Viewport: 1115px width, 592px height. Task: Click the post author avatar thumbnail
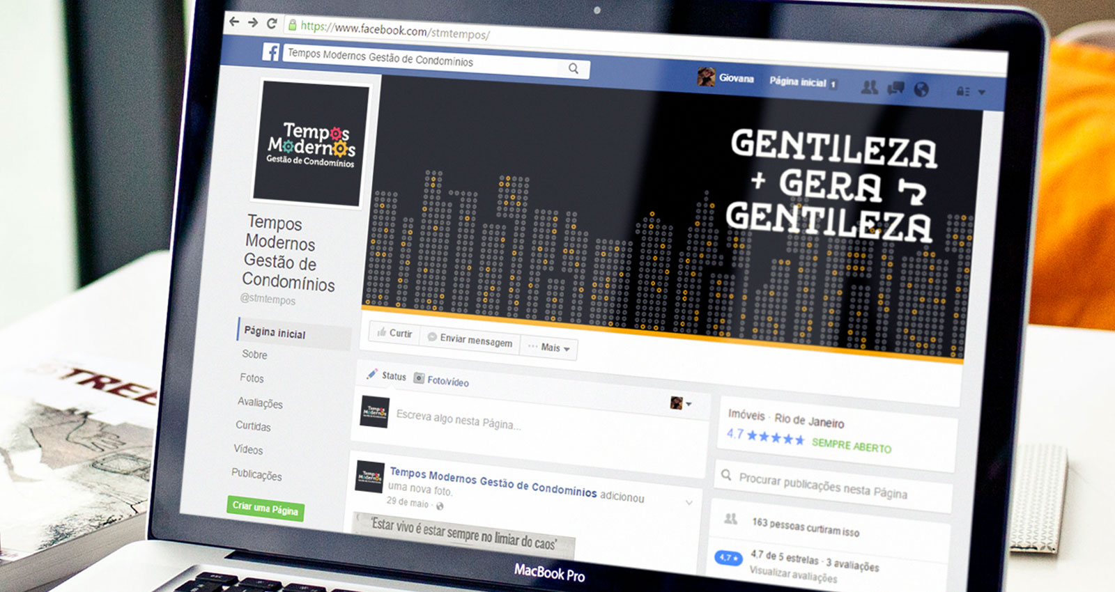pos(369,476)
